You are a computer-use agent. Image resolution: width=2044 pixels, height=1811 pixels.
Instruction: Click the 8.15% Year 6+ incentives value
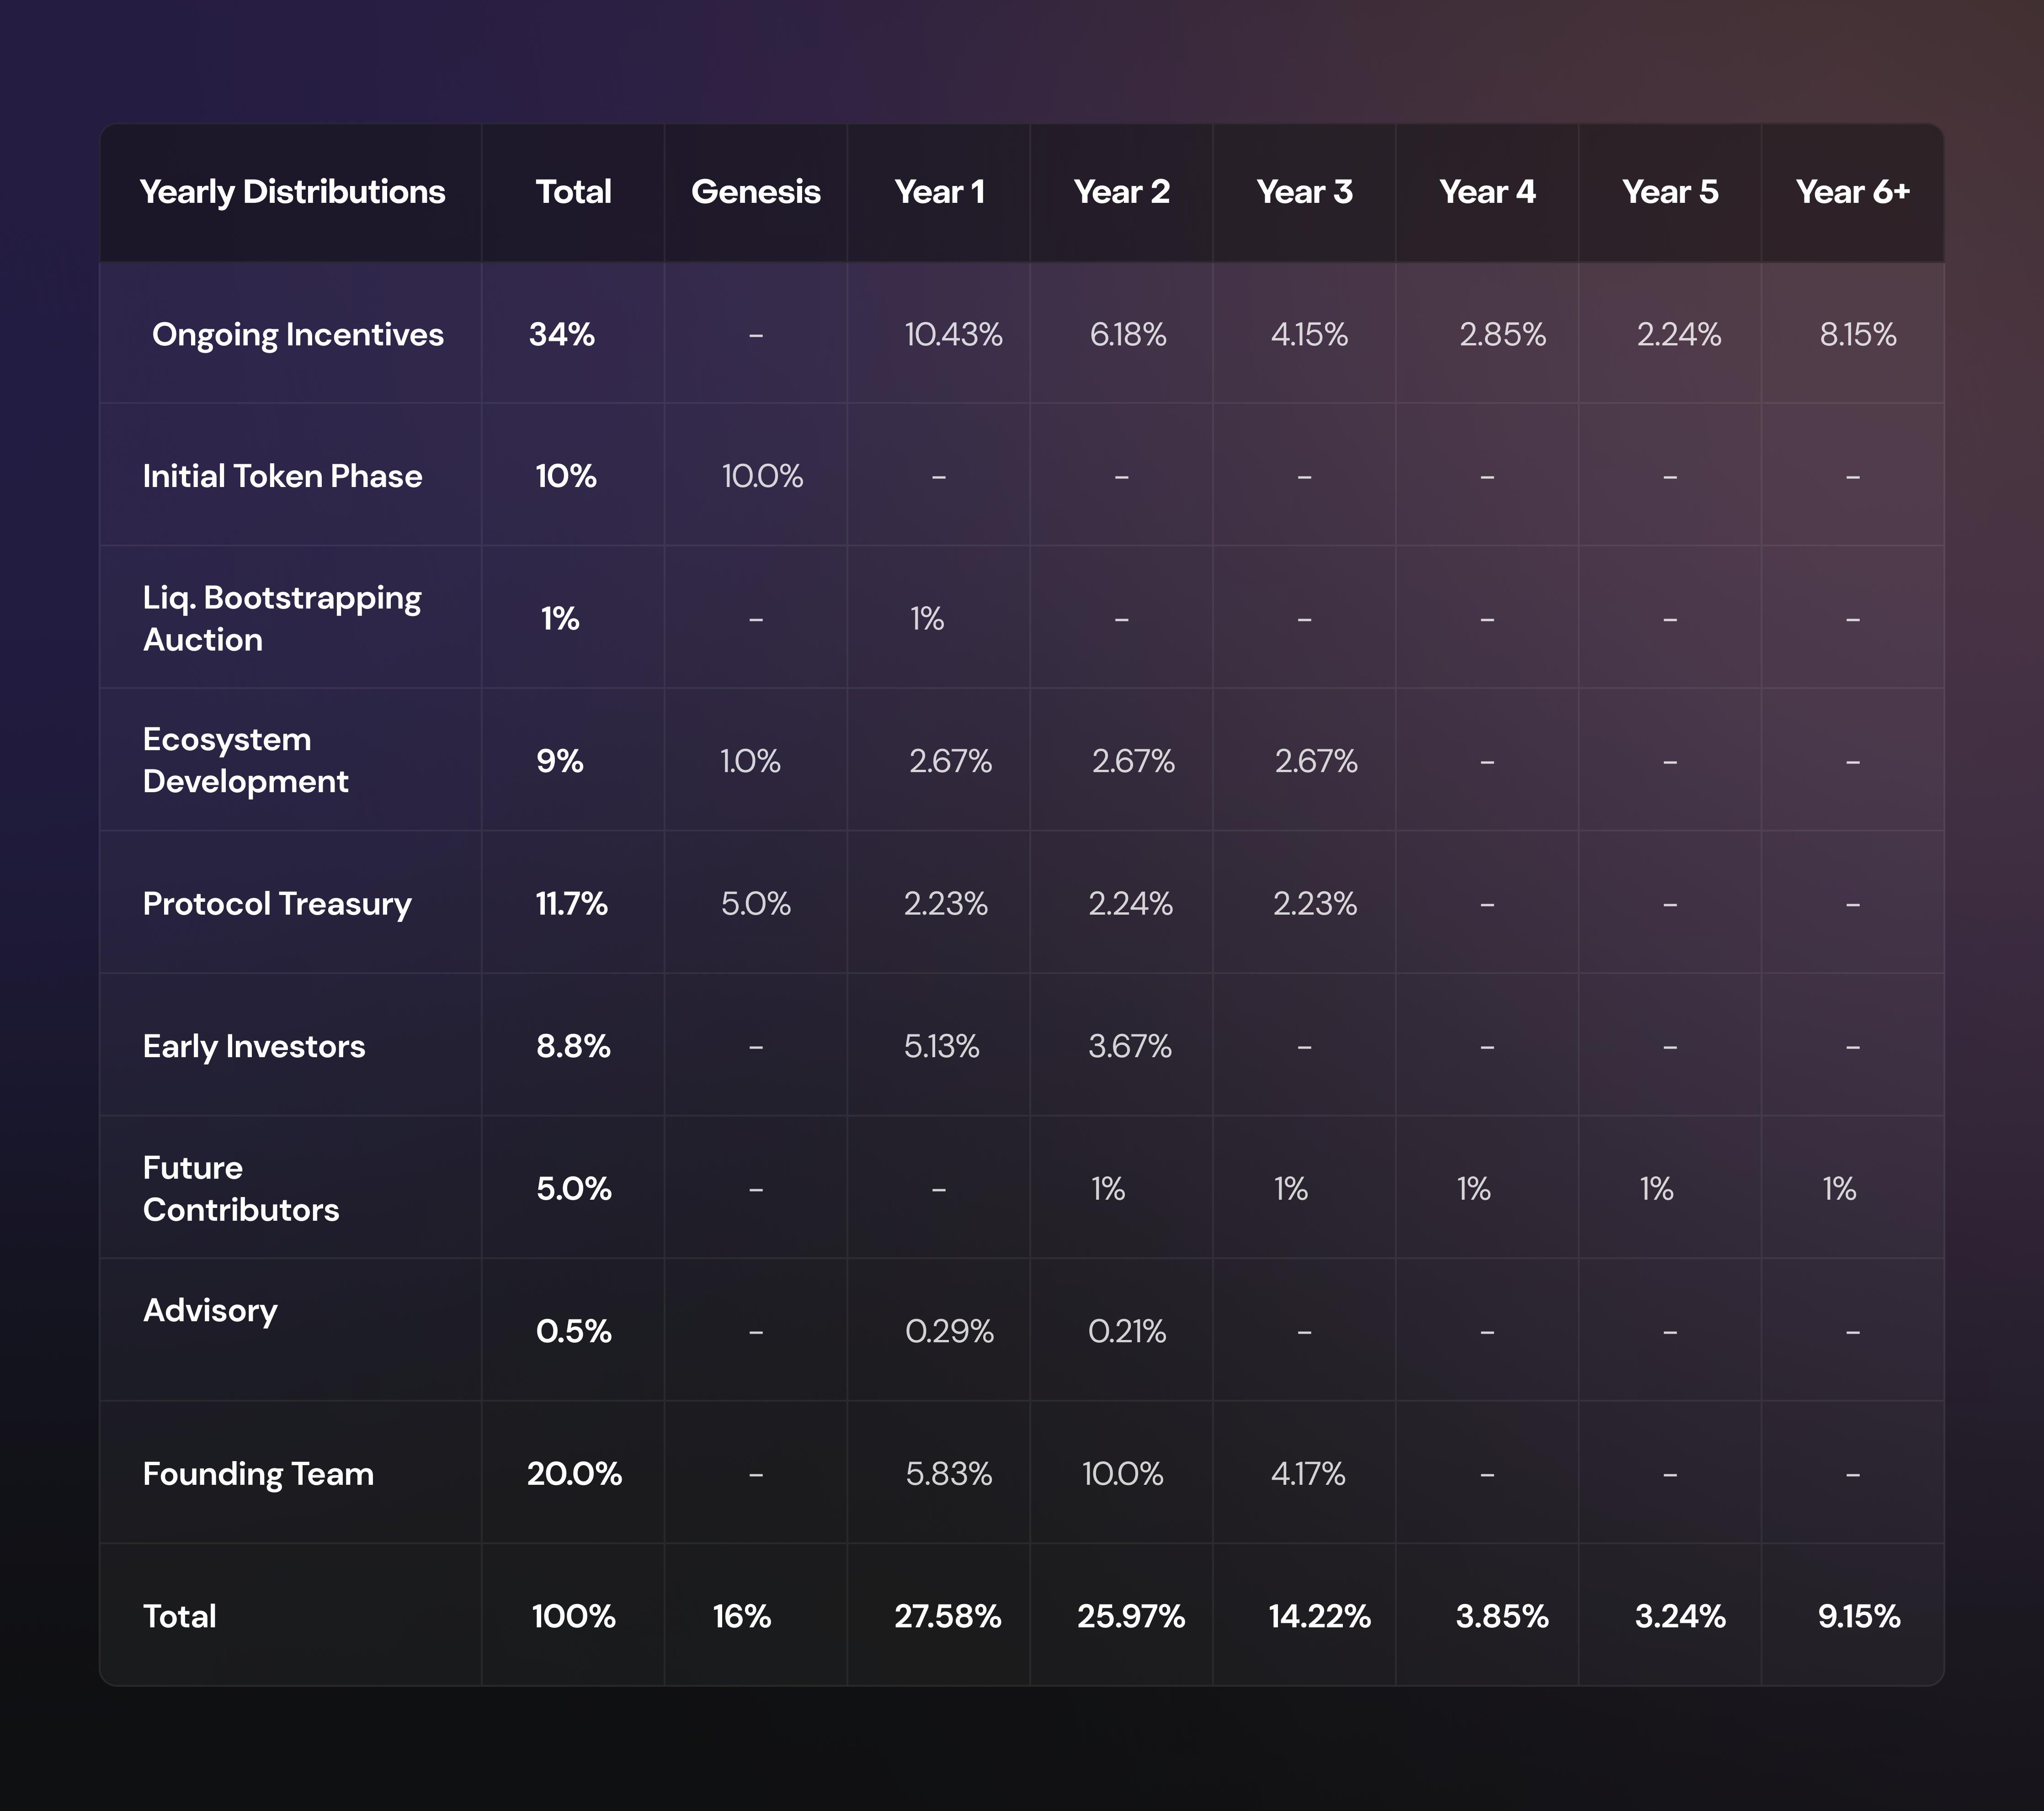click(x=1858, y=335)
